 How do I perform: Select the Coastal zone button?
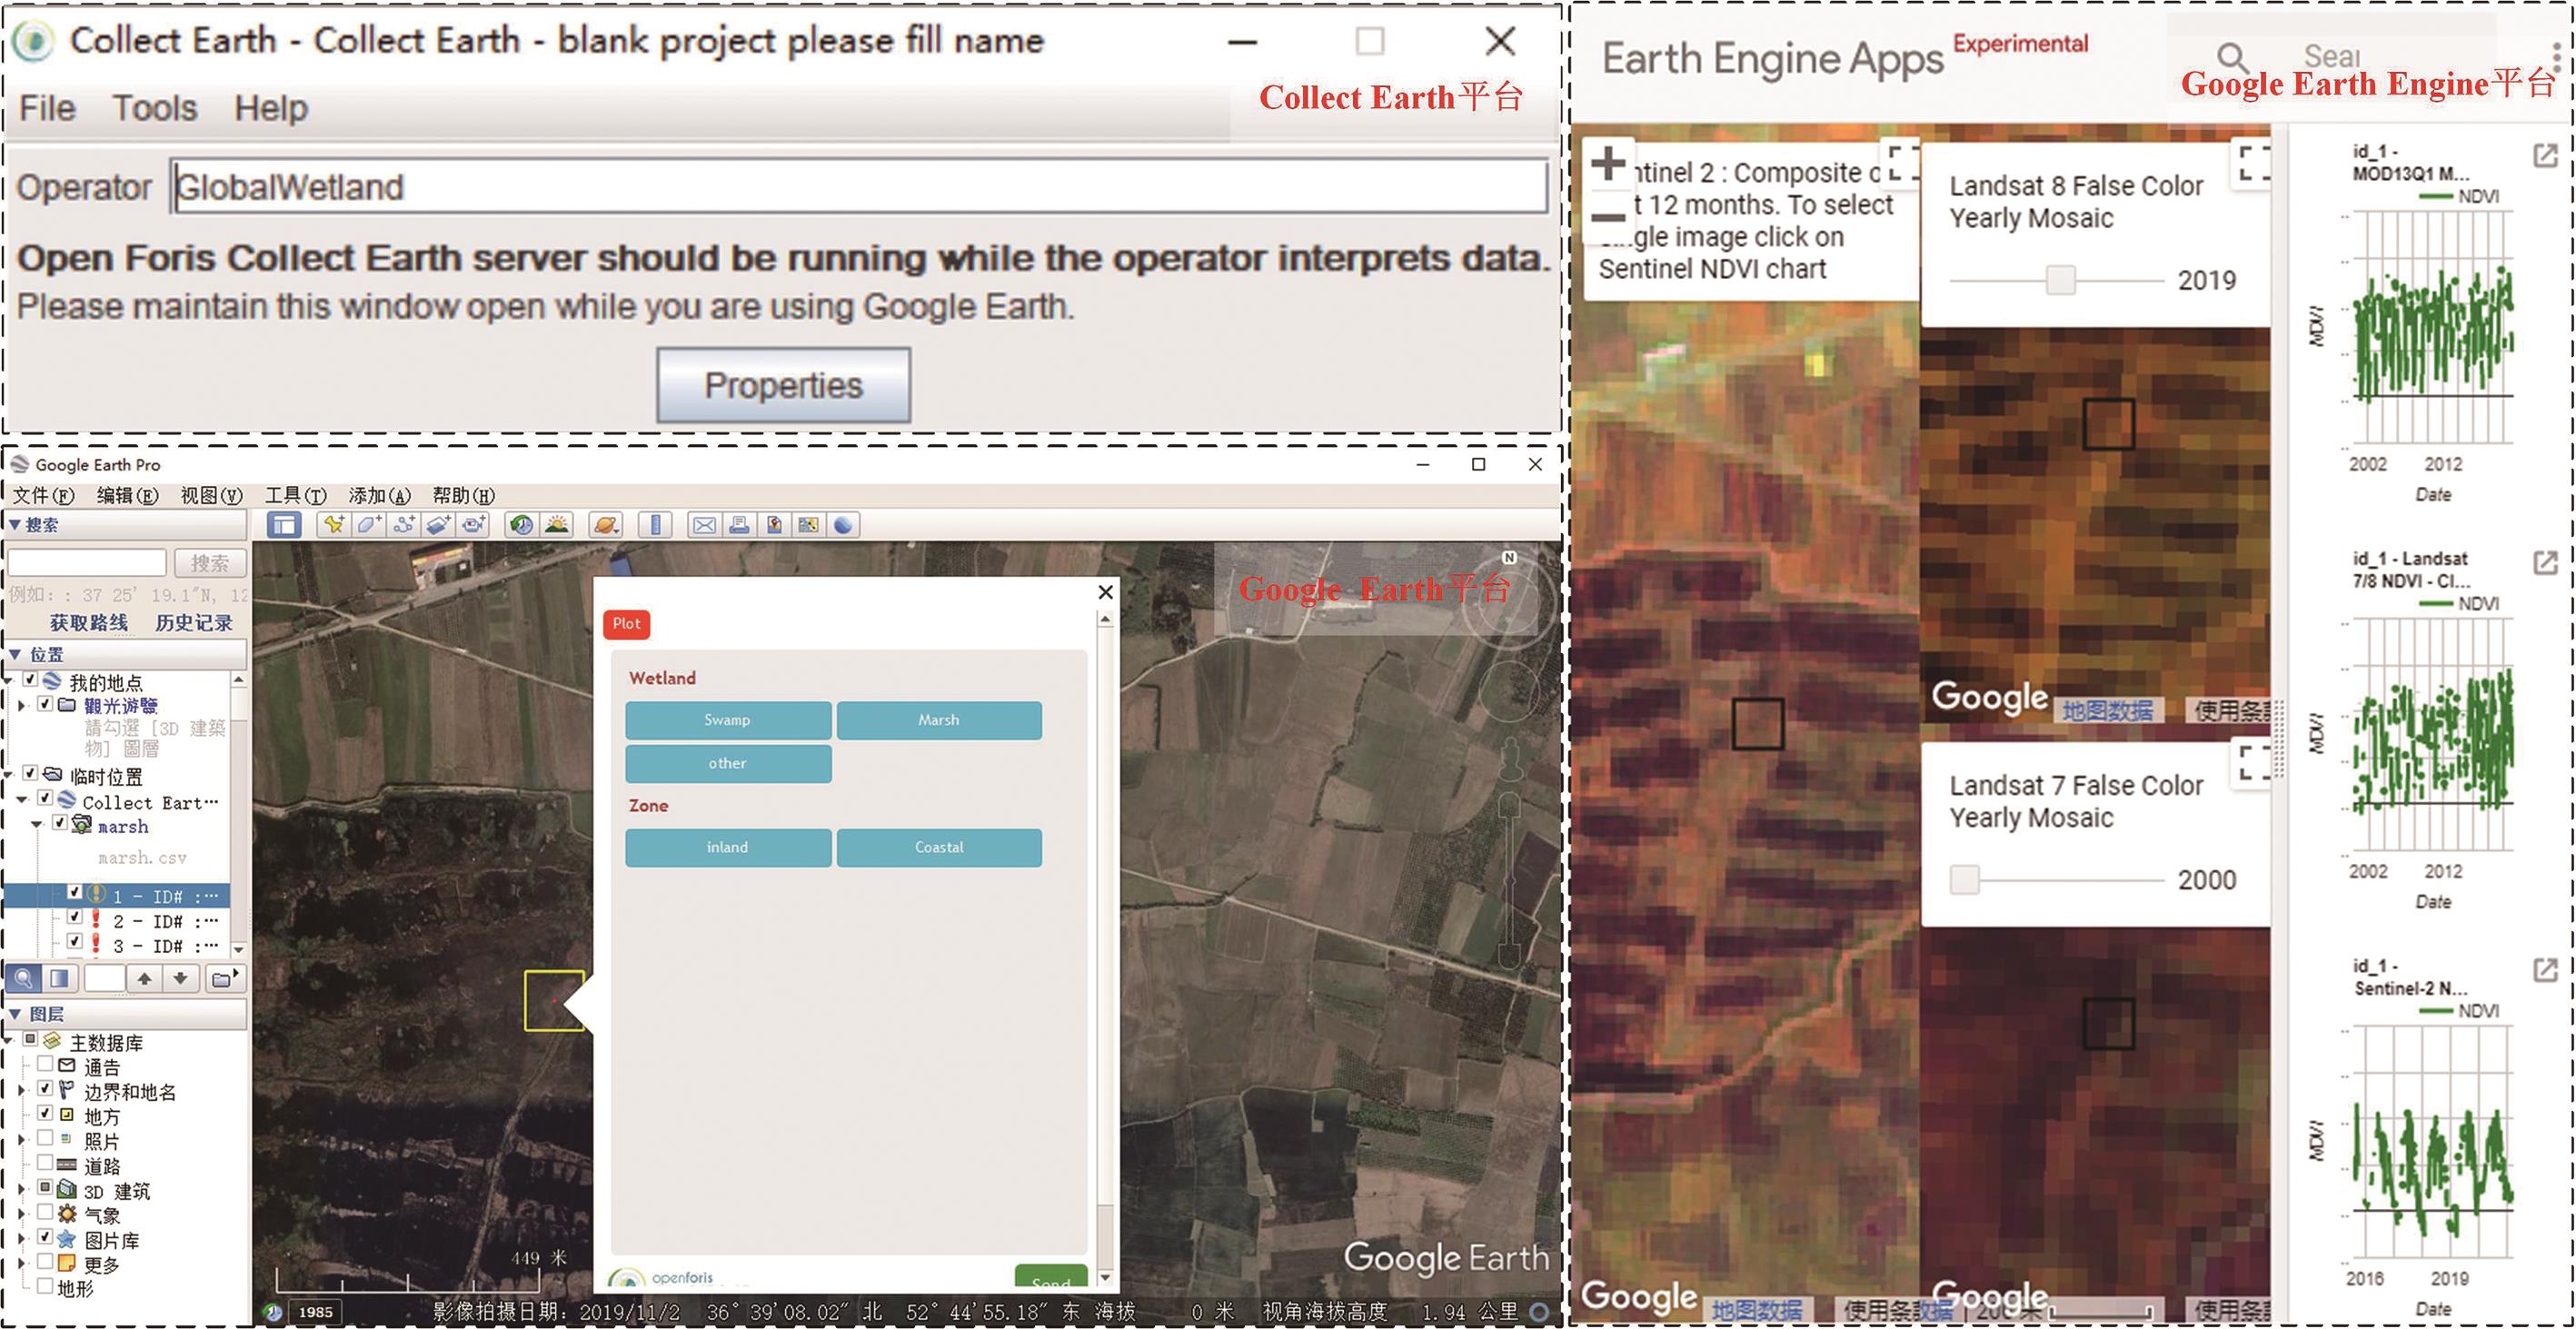[939, 847]
